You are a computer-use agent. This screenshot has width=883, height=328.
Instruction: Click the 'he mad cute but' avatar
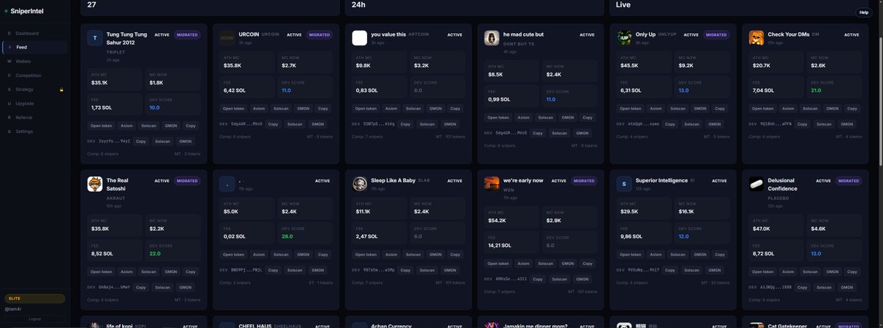[492, 38]
